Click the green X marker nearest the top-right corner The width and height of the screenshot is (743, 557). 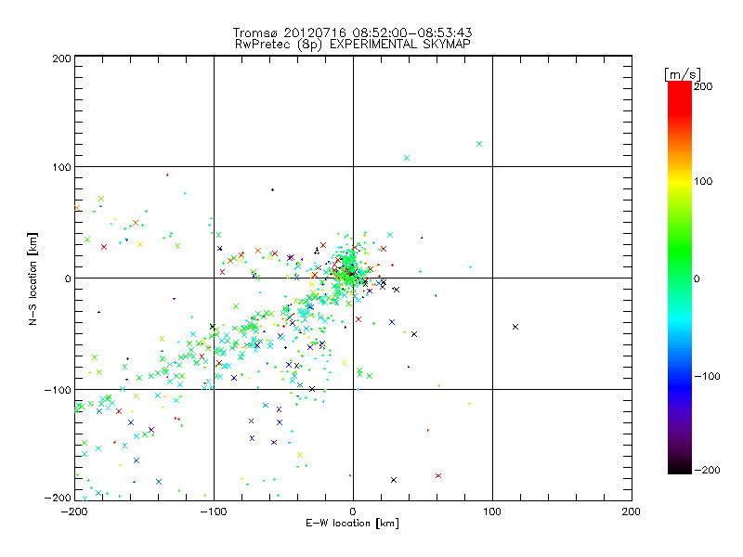[479, 144]
